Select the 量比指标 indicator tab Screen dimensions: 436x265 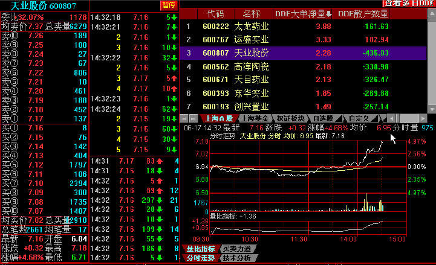(200, 248)
